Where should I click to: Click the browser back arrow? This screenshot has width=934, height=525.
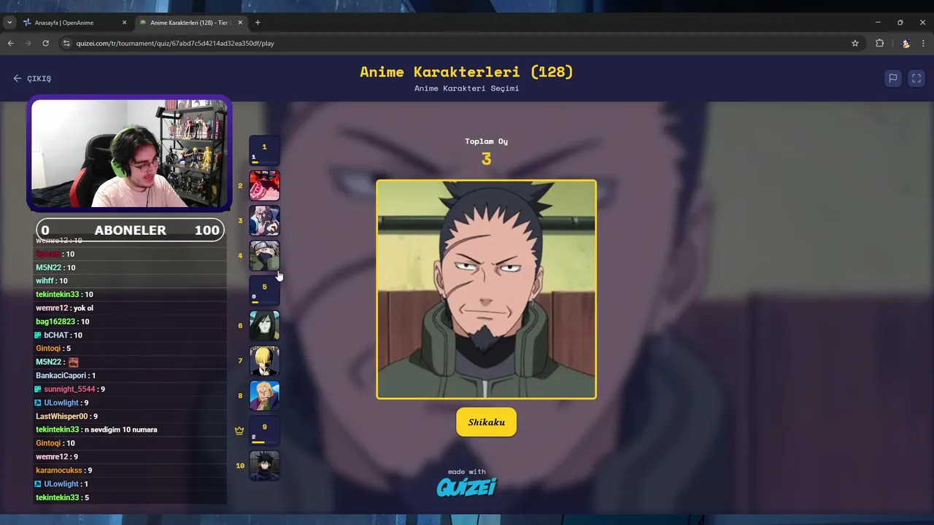click(10, 43)
